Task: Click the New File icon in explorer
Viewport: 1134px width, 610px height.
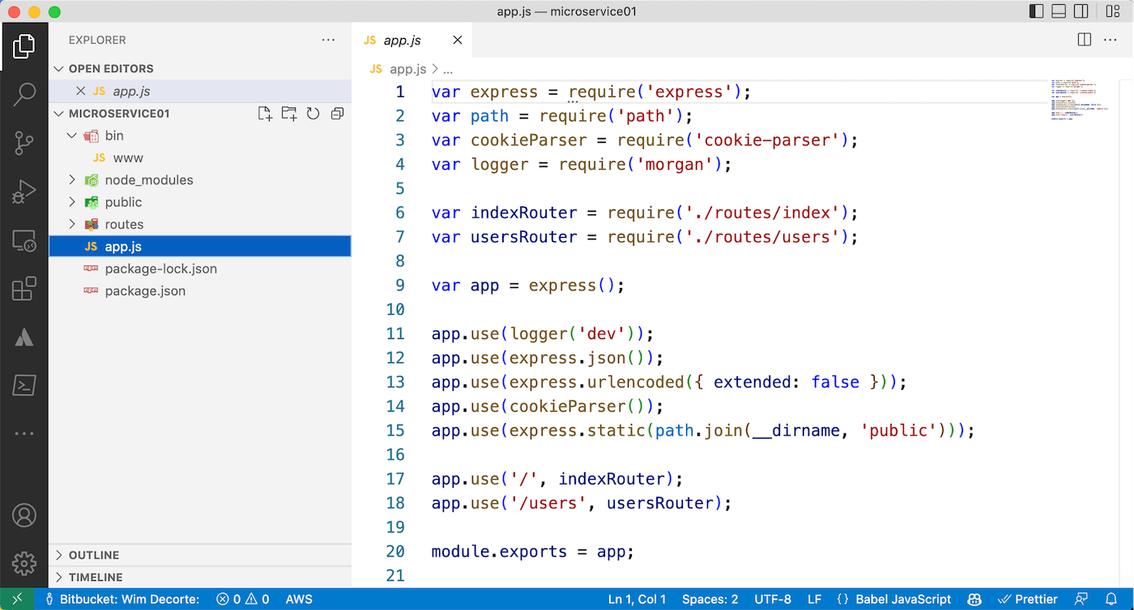Action: coord(265,114)
